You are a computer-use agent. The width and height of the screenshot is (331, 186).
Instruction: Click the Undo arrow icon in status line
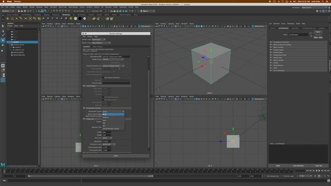click(x=27, y=11)
